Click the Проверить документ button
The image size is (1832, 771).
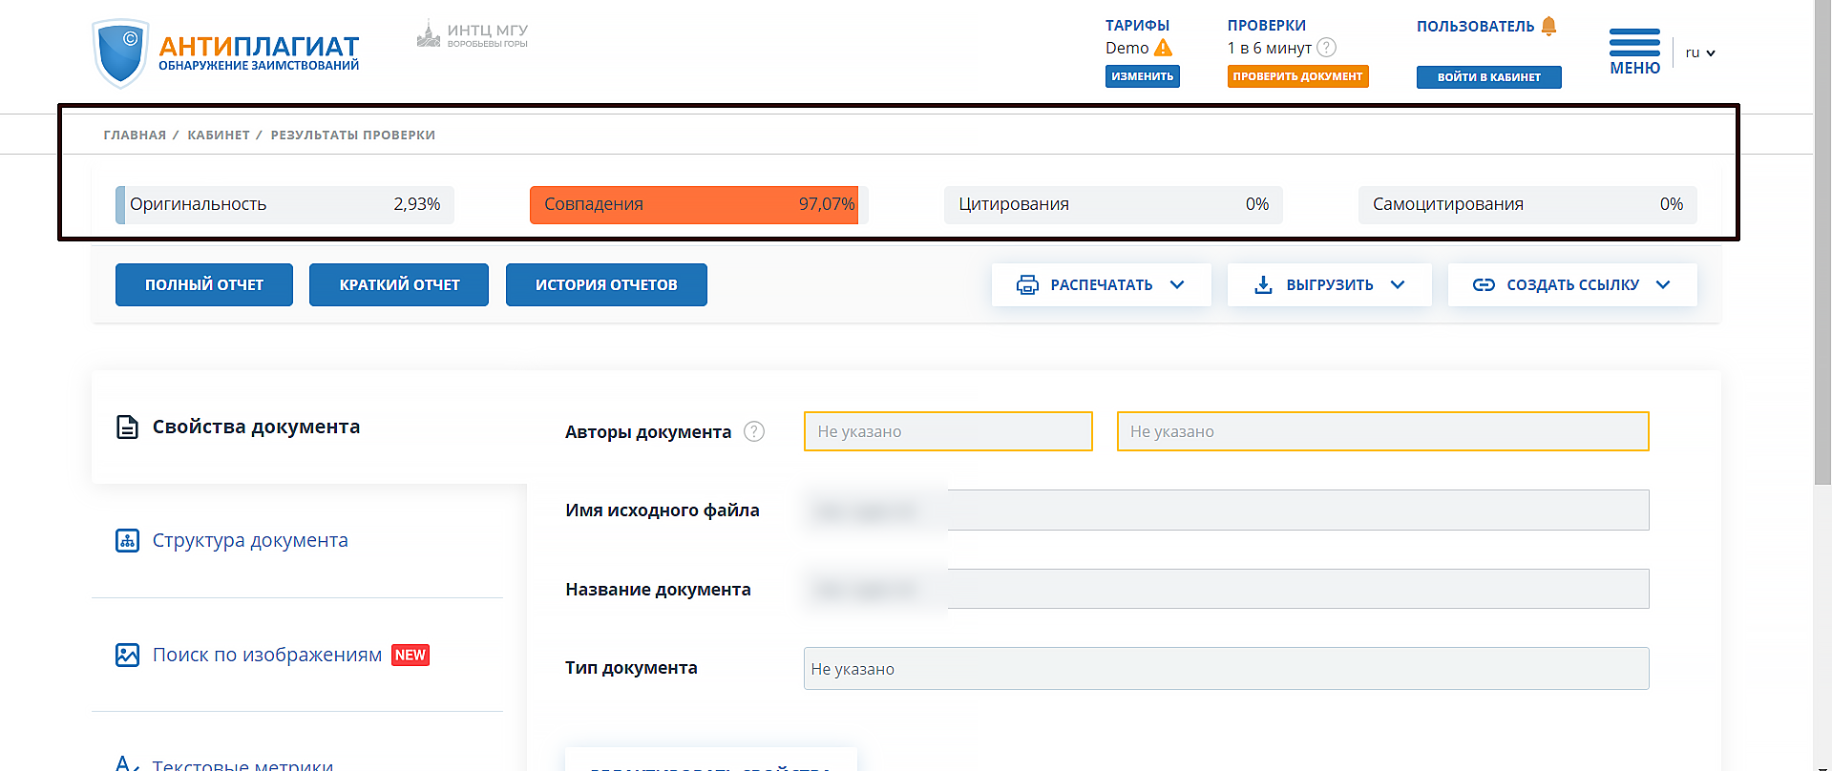1297,76
